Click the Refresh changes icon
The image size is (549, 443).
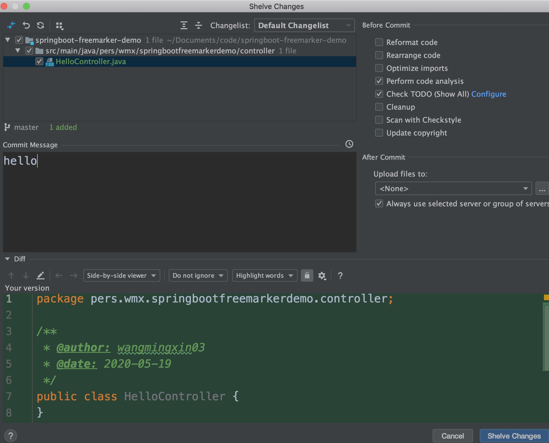click(41, 26)
